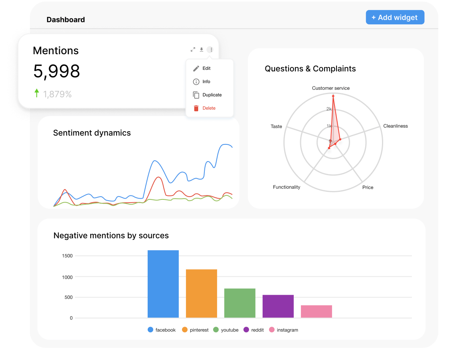Click the pink instagram color swatch
Viewport: 467px width, 351px height.
(271, 330)
